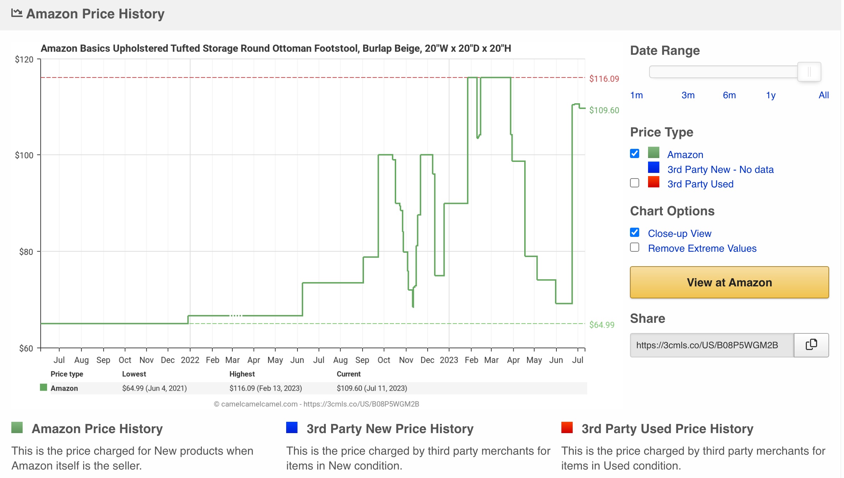Click the blue 3rd Party New swatch
The width and height of the screenshot is (844, 478).
point(653,168)
